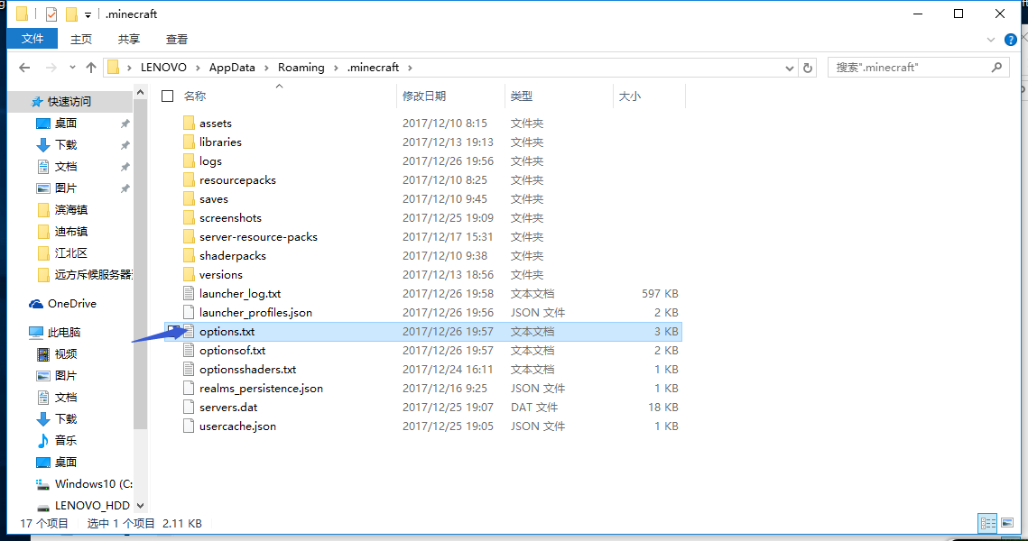Image resolution: width=1028 pixels, height=541 pixels.
Task: Click the 597 KB size cell
Action: coord(660,293)
